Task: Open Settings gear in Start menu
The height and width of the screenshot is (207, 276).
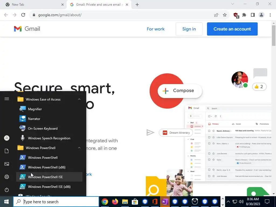Action: [x=7, y=177]
